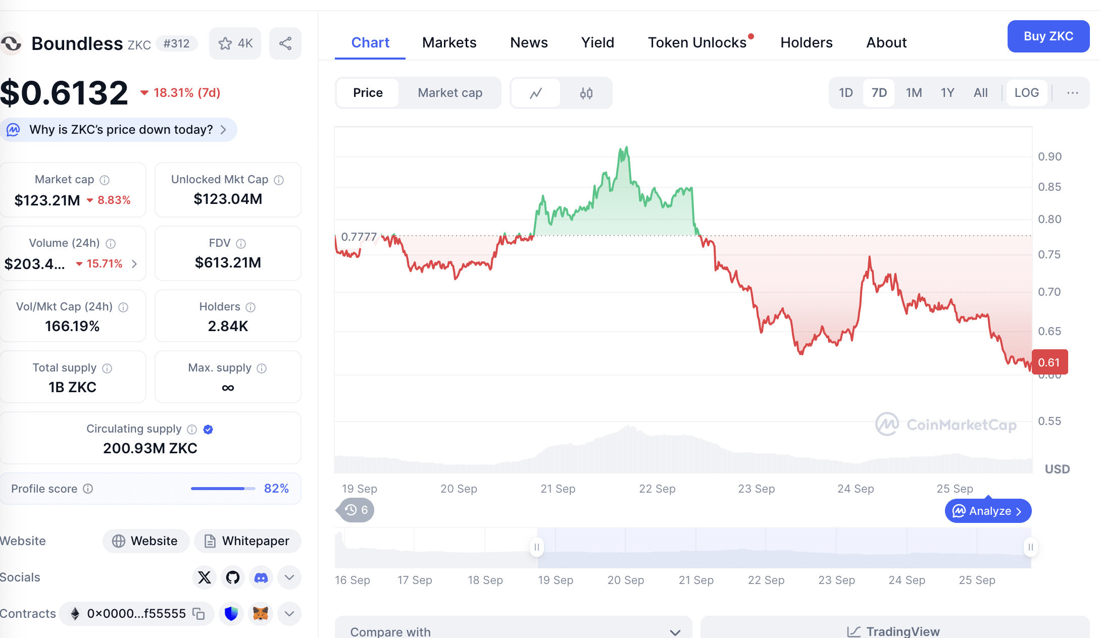Expand the contracts list chevron
The width and height of the screenshot is (1100, 638).
coord(289,614)
